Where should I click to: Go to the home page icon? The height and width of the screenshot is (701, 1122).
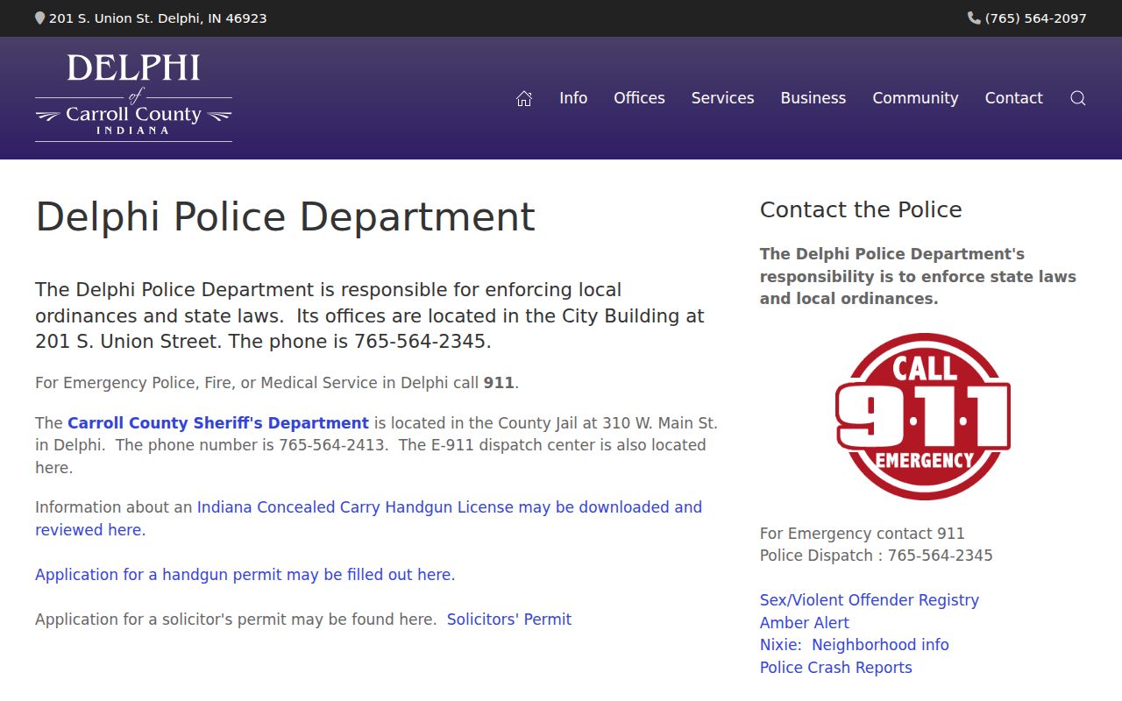[x=524, y=98]
